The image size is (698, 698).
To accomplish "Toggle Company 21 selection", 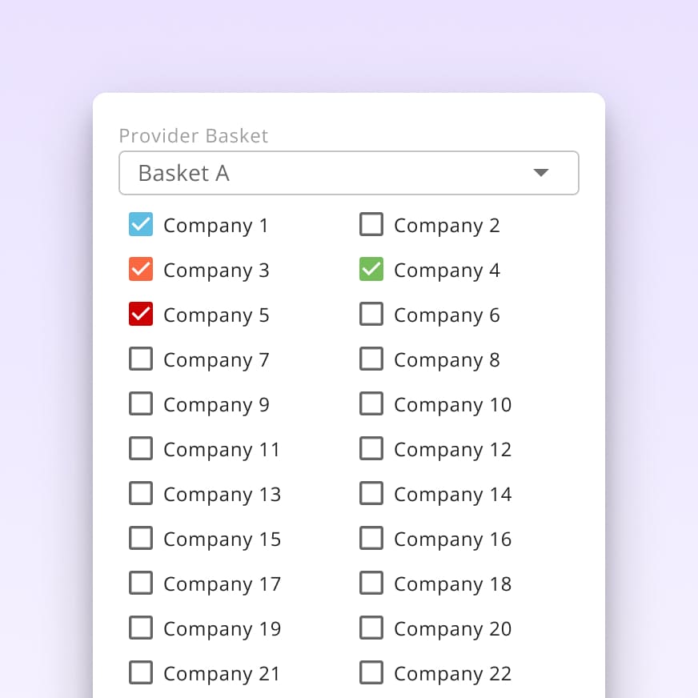I will (141, 673).
